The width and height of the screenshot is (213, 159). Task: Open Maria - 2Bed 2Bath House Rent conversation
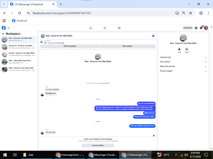point(19,62)
